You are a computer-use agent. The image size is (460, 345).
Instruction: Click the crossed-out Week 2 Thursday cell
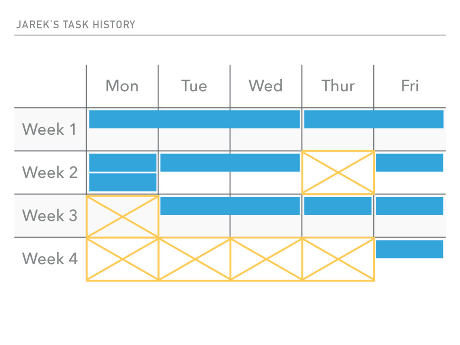pyautogui.click(x=338, y=172)
